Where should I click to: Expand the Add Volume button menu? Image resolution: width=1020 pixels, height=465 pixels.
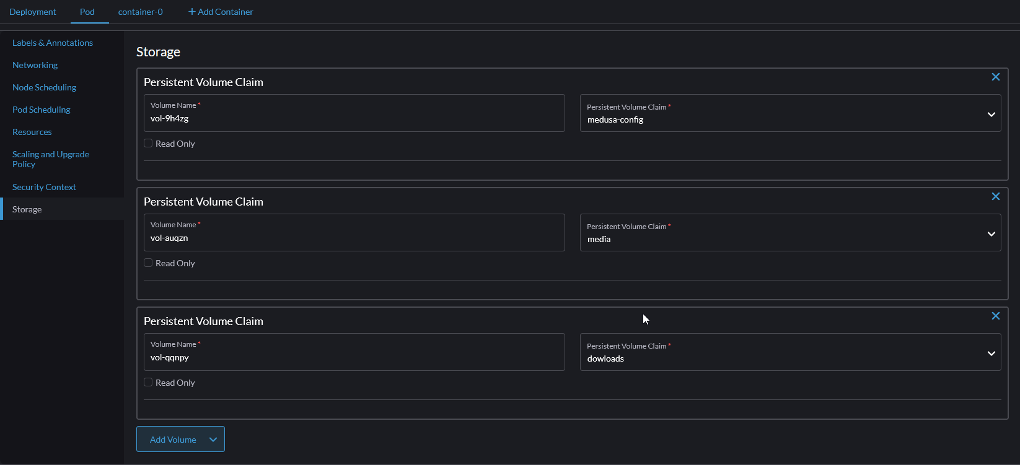(213, 440)
